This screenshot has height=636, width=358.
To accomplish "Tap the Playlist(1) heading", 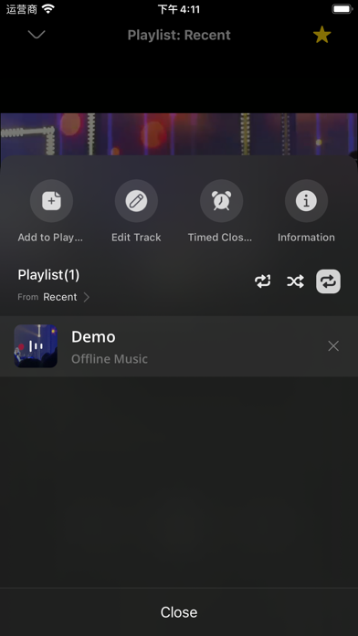I will pyautogui.click(x=48, y=275).
